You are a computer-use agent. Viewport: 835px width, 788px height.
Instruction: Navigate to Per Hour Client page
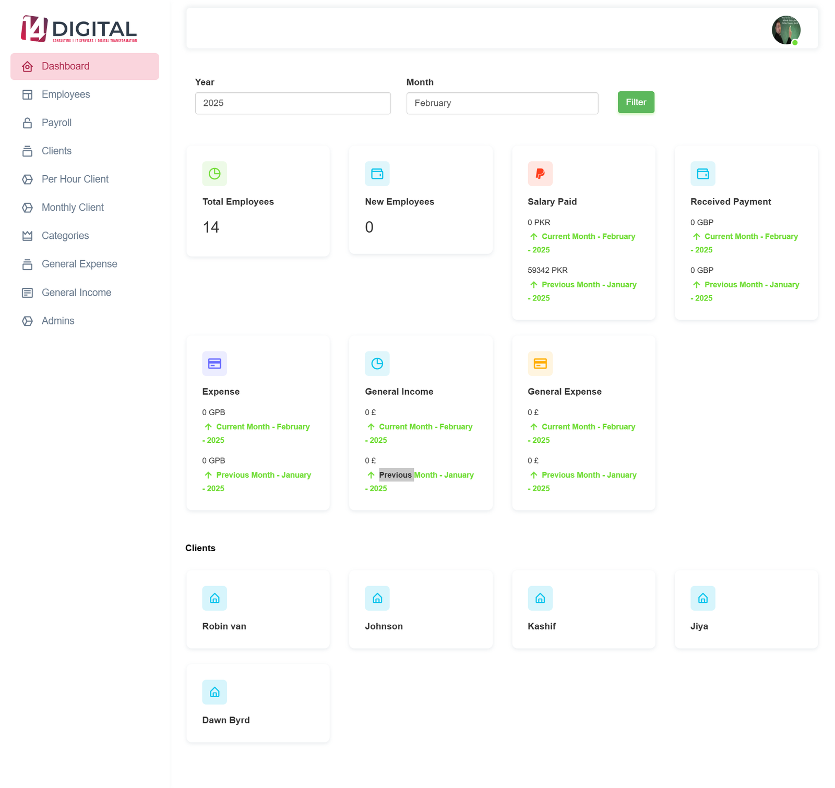pyautogui.click(x=85, y=179)
